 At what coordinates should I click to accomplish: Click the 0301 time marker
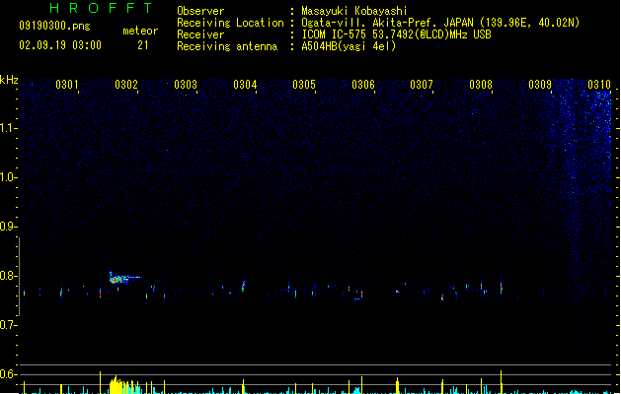67,84
